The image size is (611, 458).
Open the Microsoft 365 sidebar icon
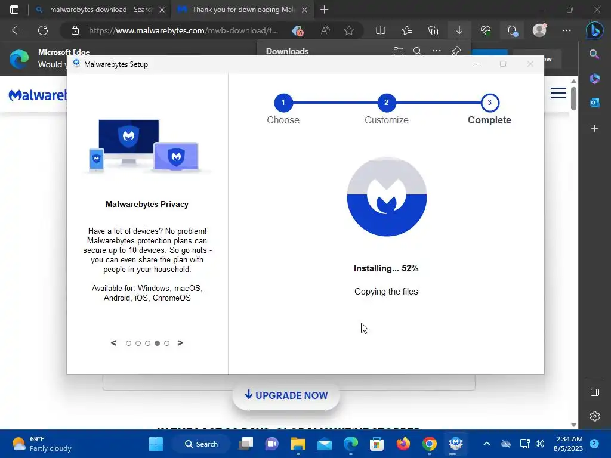point(595,79)
